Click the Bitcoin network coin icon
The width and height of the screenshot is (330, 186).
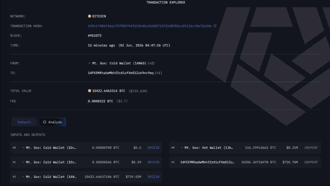[89, 16]
